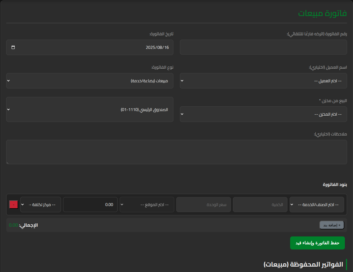This screenshot has height=272, width=353.
Task: Click the invoice number input field
Action: pyautogui.click(x=263, y=47)
